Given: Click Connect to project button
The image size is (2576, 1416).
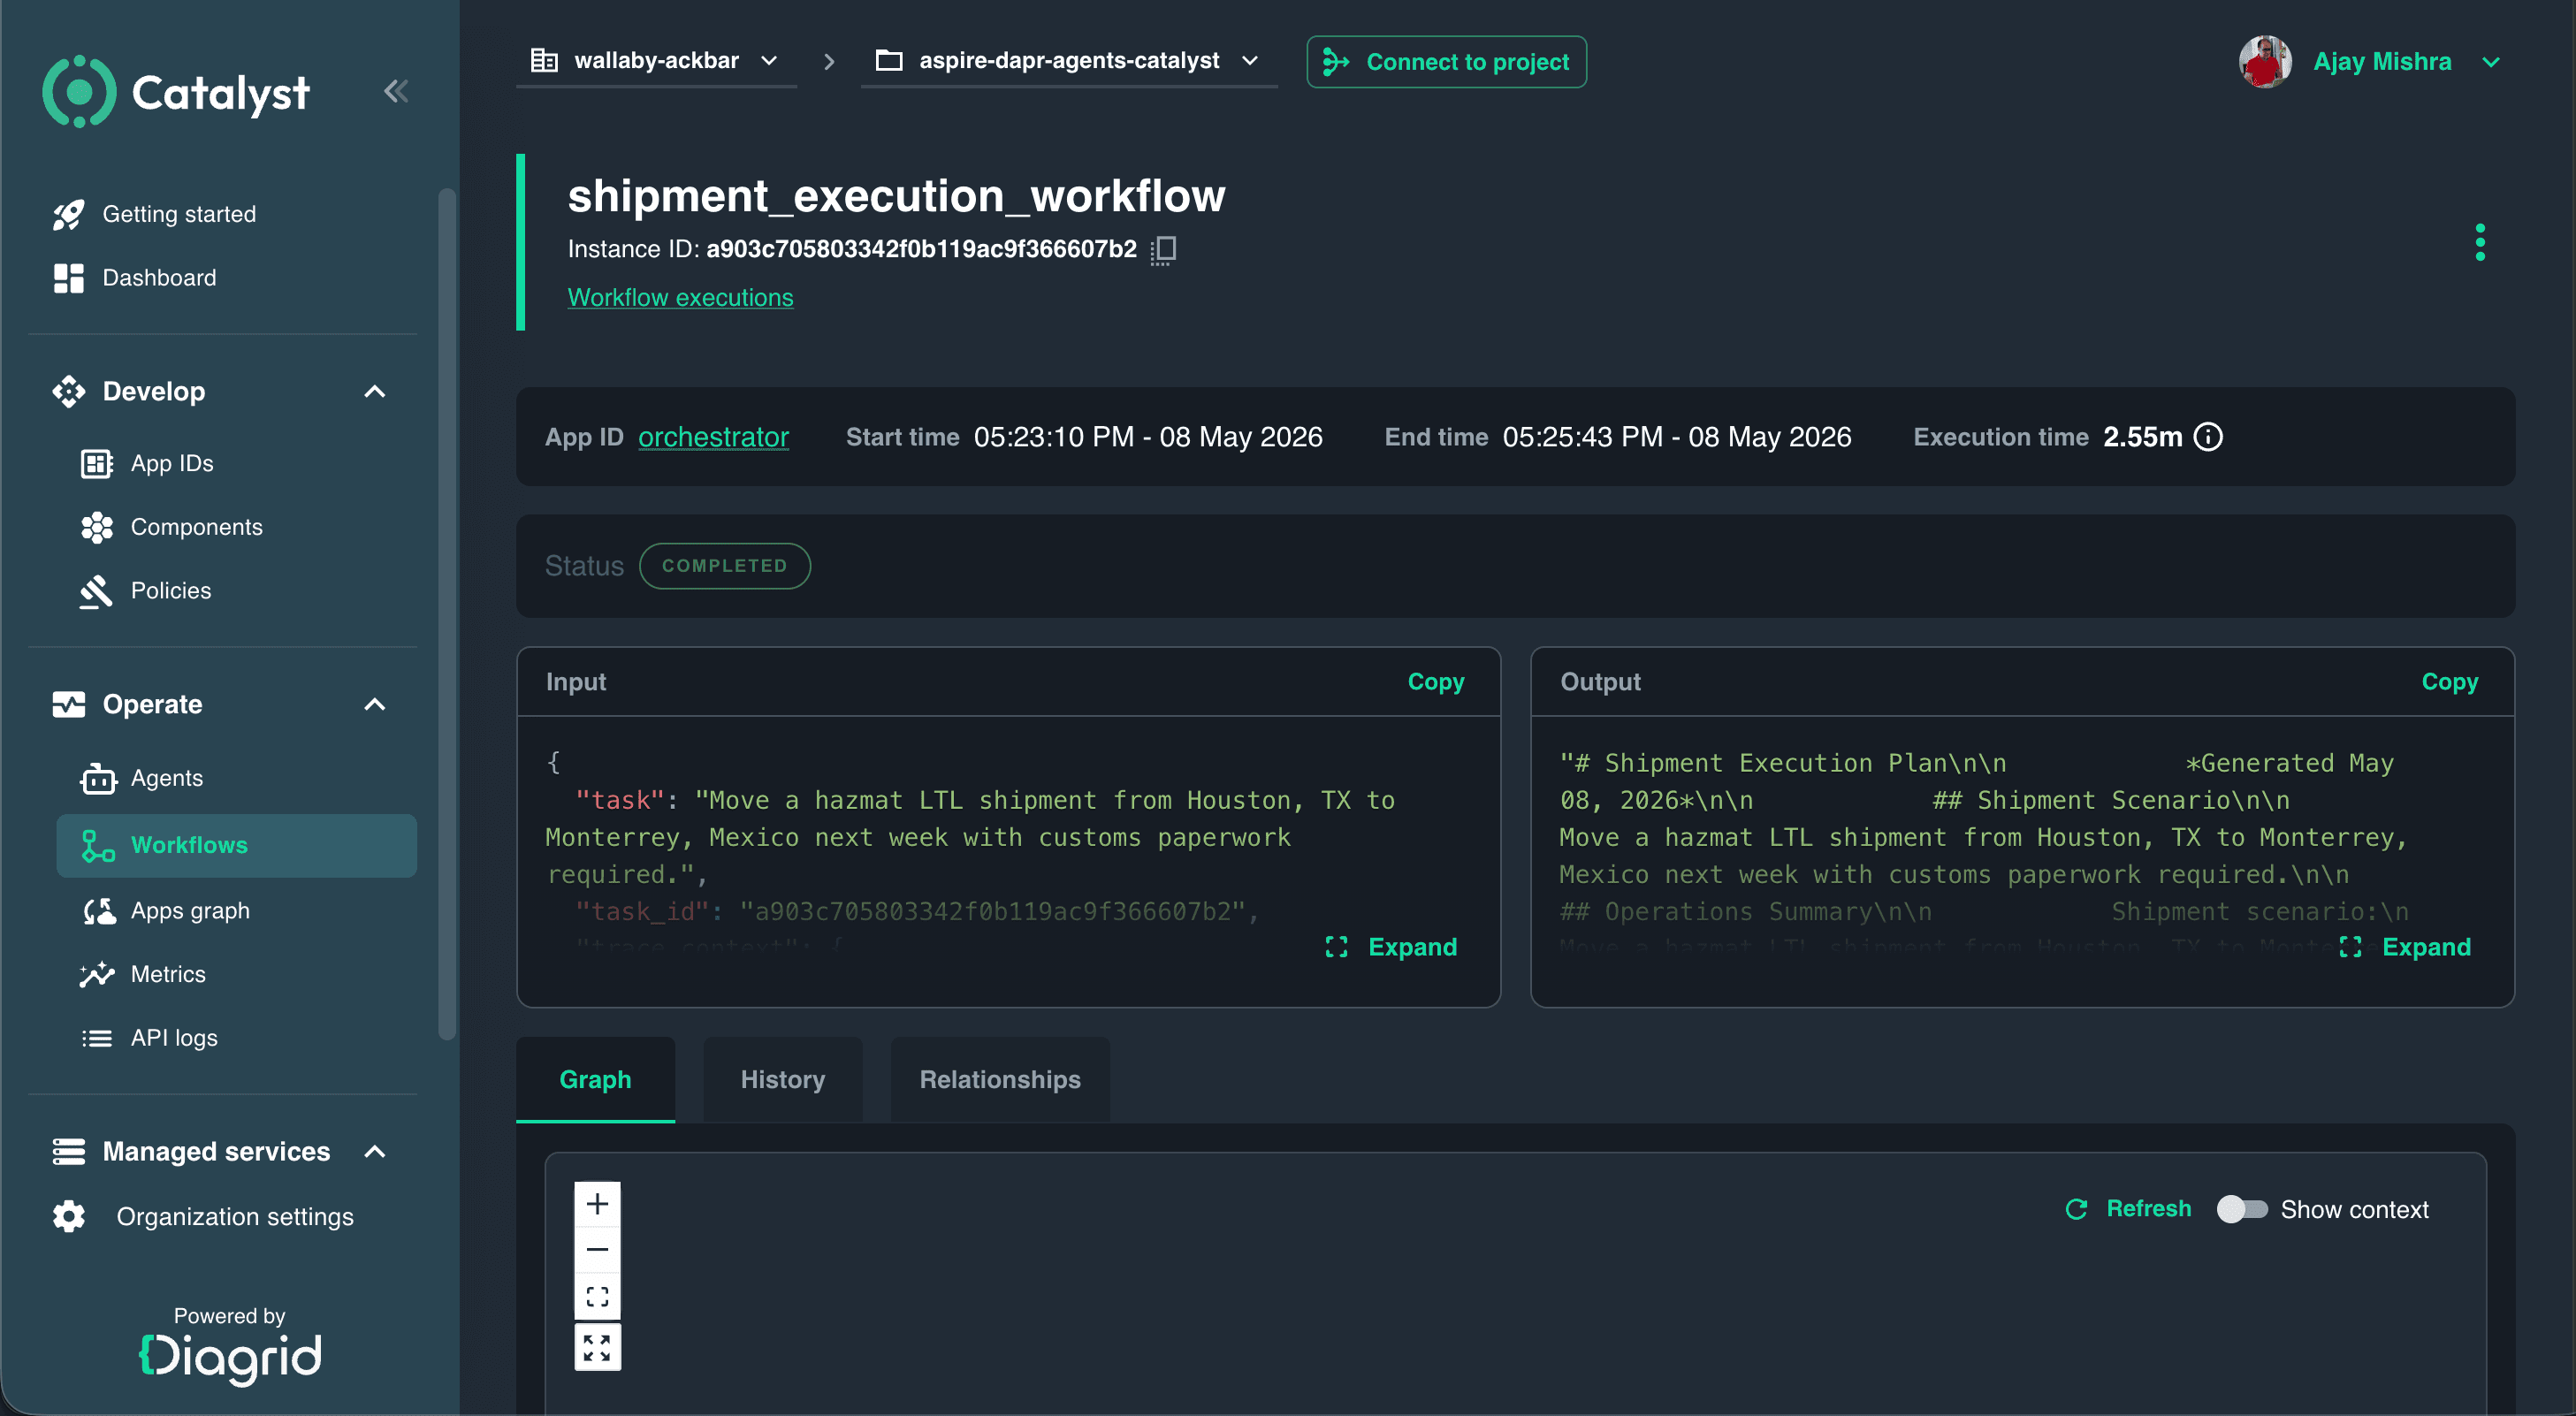Looking at the screenshot, I should pos(1446,62).
